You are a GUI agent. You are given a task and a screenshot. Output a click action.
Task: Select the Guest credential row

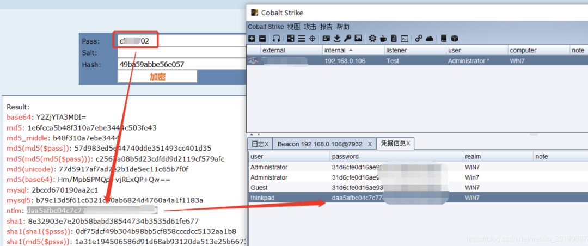[x=418, y=188]
